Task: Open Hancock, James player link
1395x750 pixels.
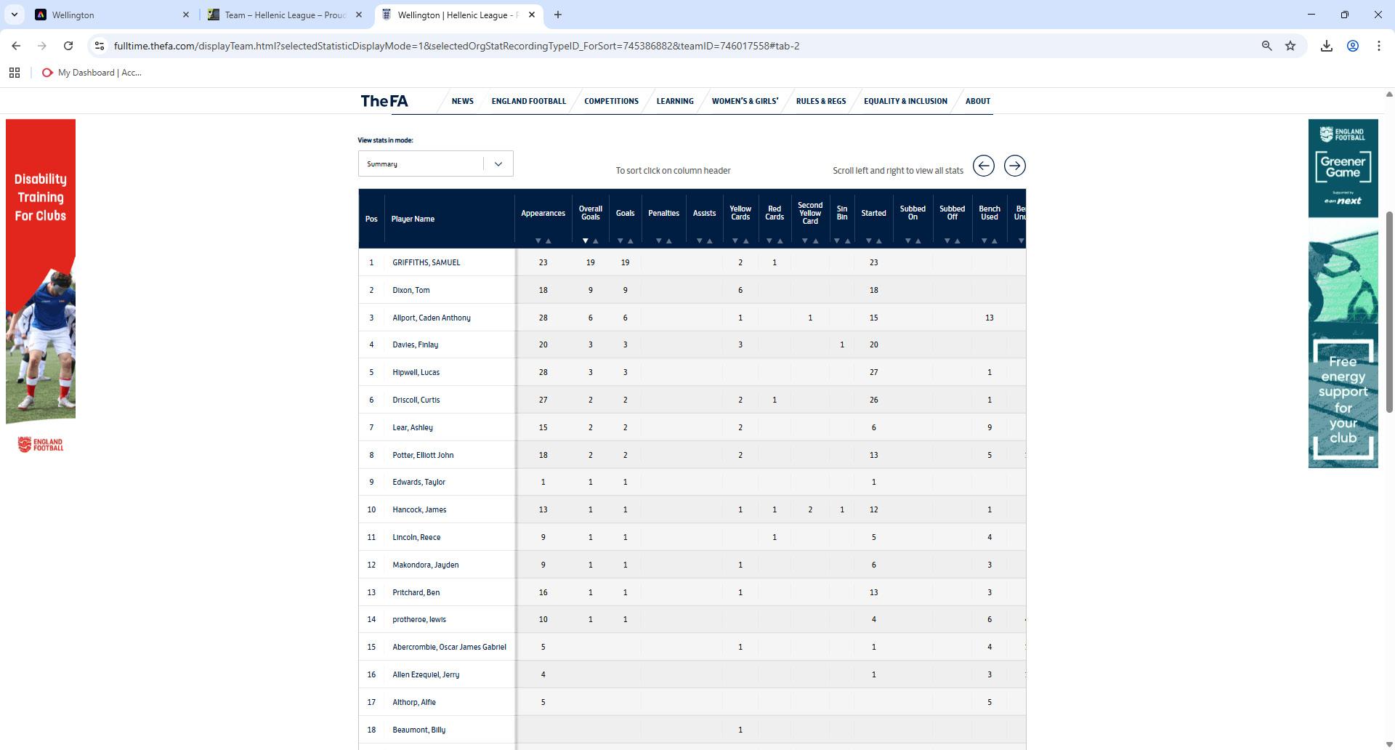Action: pyautogui.click(x=419, y=509)
